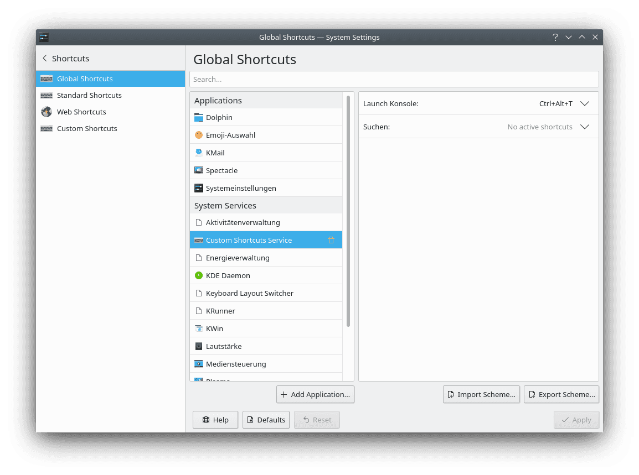Viewport: 639px width, 475px height.
Task: Click the delete icon on Custom Shortcuts Service
Action: [x=331, y=240]
